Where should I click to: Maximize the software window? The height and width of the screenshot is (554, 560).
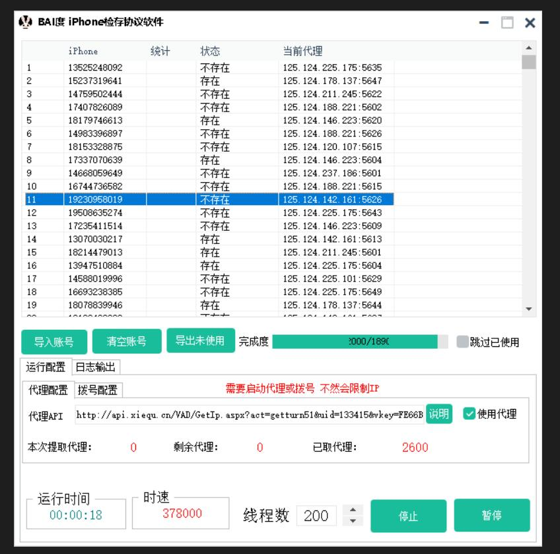click(507, 22)
